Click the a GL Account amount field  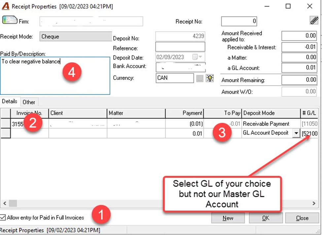click(x=299, y=68)
